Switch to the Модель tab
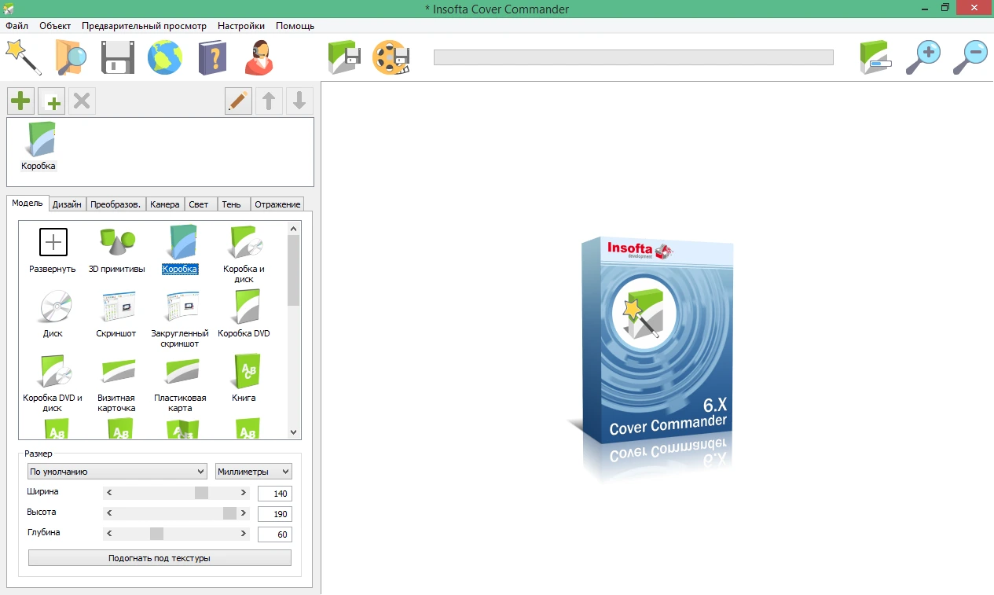994x595 pixels. point(28,203)
